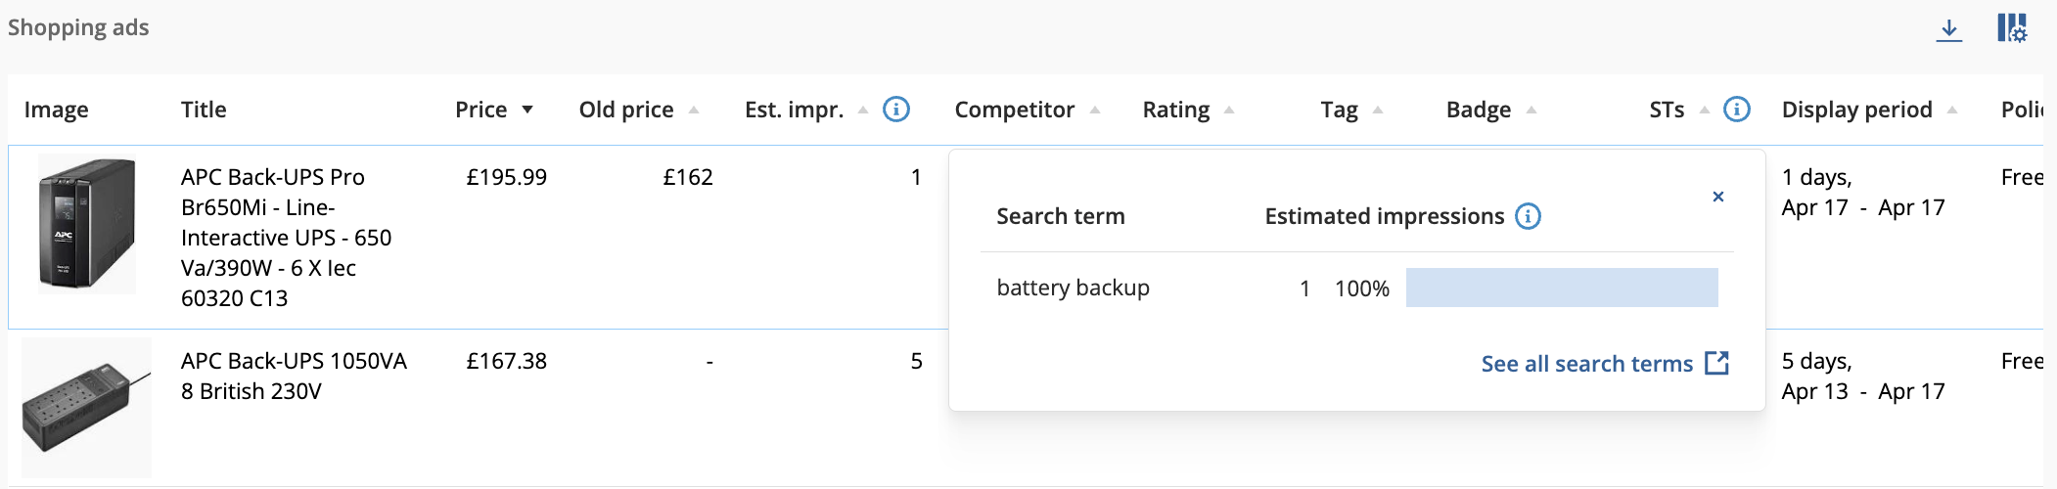
Task: Click the Competitor column header
Action: tap(1014, 110)
